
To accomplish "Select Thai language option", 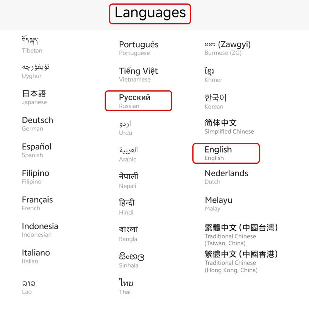I will click(126, 287).
